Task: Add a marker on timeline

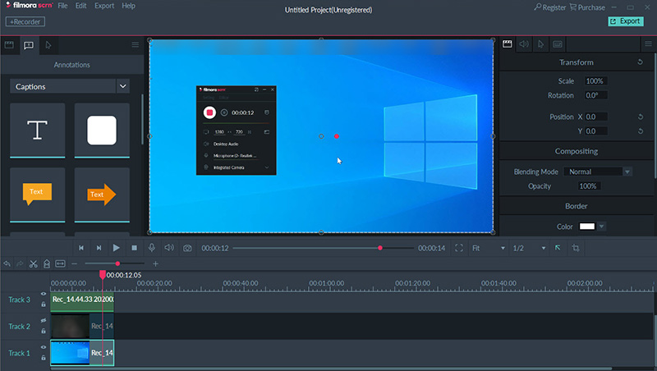Action: pyautogui.click(x=47, y=263)
